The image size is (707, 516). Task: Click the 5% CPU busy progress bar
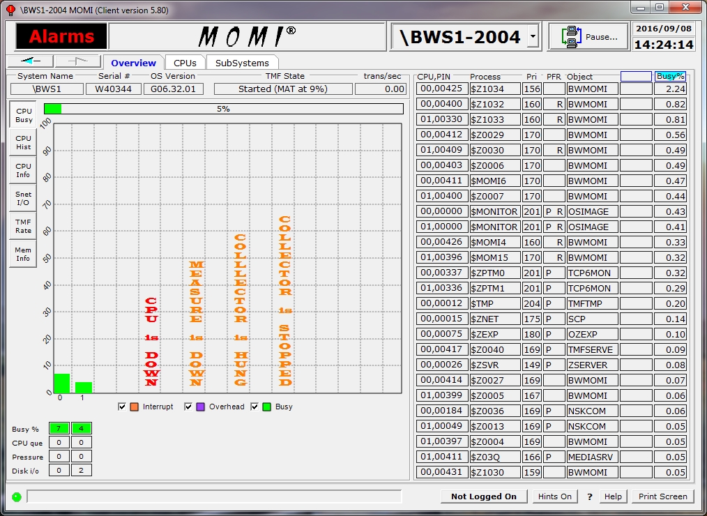coord(223,109)
